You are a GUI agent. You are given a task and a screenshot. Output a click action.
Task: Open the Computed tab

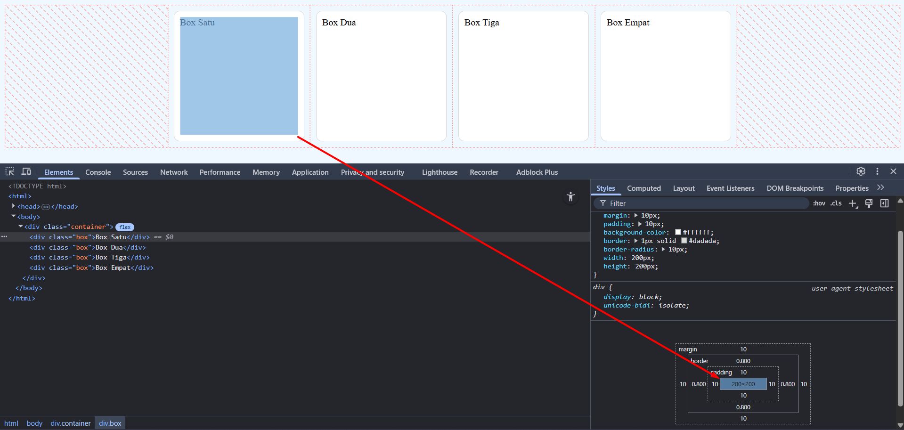643,188
